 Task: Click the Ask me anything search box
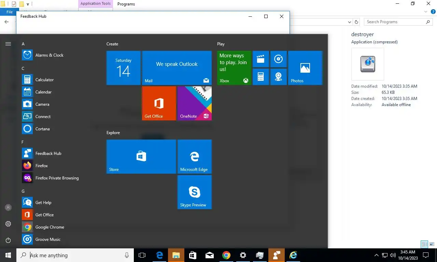point(75,255)
